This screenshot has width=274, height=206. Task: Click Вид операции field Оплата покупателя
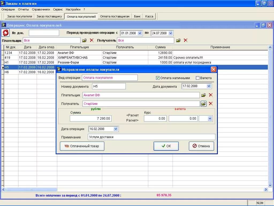[110, 78]
